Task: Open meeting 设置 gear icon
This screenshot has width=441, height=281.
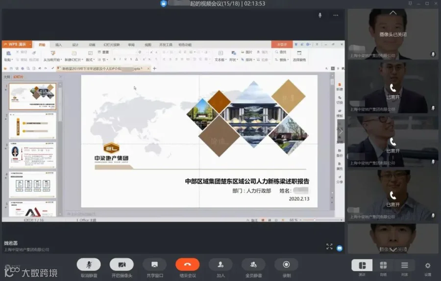Action: point(427,265)
